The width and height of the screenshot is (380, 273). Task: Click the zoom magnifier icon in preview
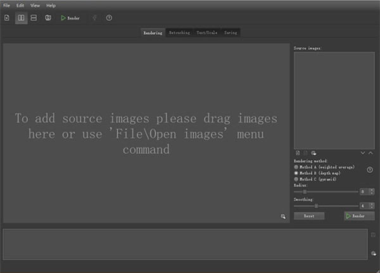pyautogui.click(x=283, y=217)
